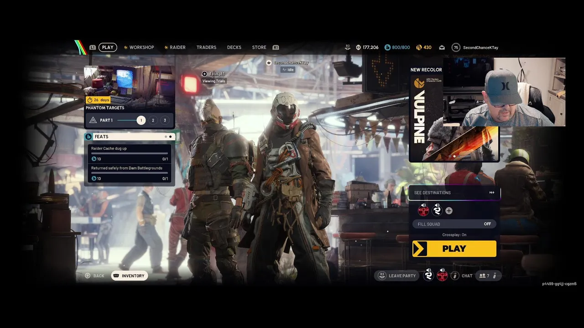Click the plus icon beside Epix_83
The height and width of the screenshot is (328, 584).
[205, 74]
